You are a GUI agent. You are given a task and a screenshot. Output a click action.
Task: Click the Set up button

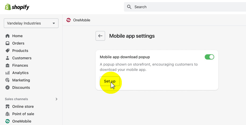[x=110, y=81]
